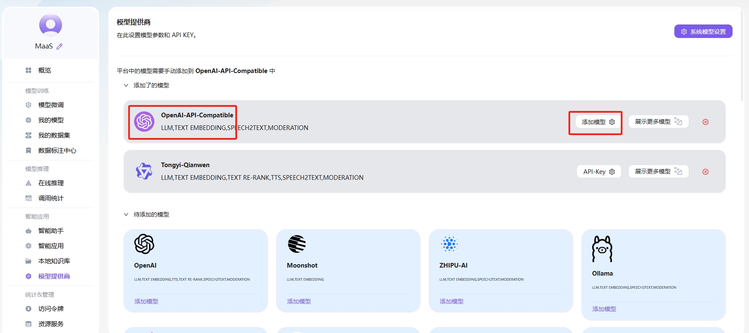Image resolution: width=749 pixels, height=333 pixels.
Task: Click the ZHIPU-AI card title
Action: click(453, 265)
